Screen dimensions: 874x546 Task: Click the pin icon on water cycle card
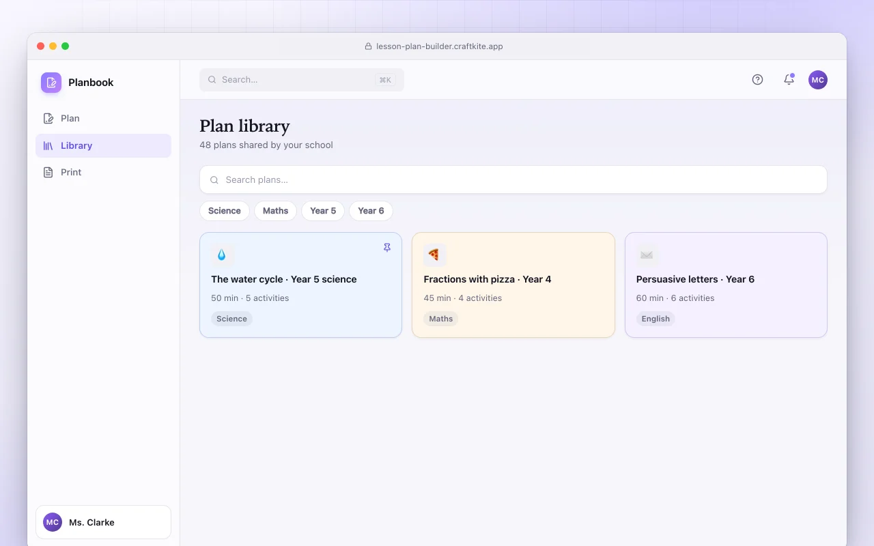[387, 248]
